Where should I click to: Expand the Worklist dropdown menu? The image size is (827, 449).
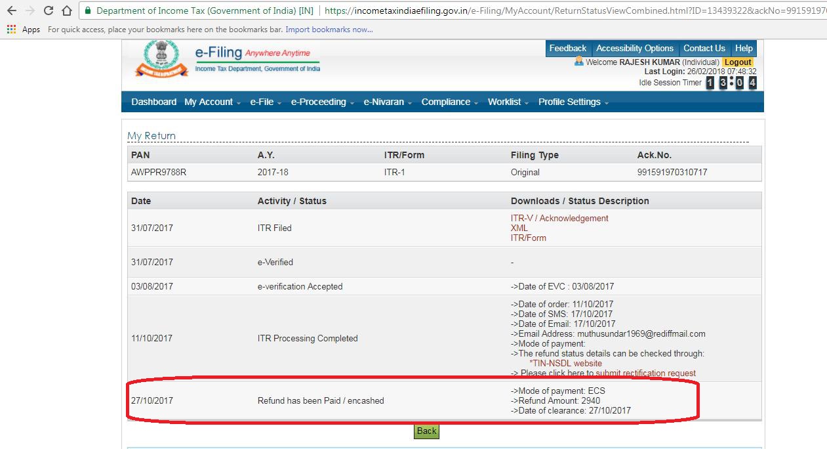pyautogui.click(x=508, y=102)
